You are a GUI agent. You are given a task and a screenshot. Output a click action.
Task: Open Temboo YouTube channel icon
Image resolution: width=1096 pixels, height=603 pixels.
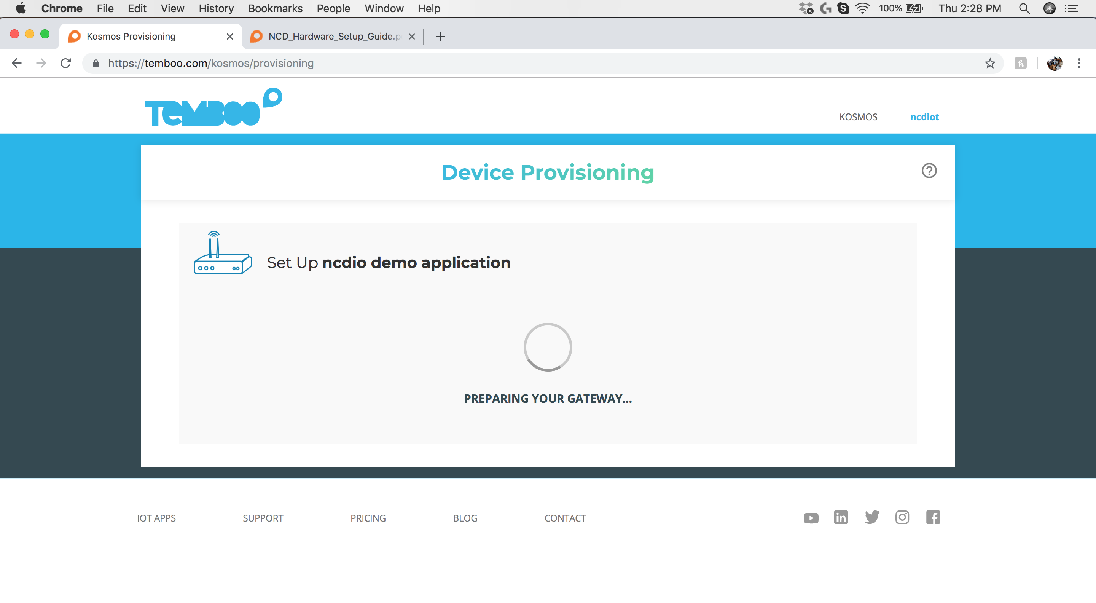tap(811, 518)
